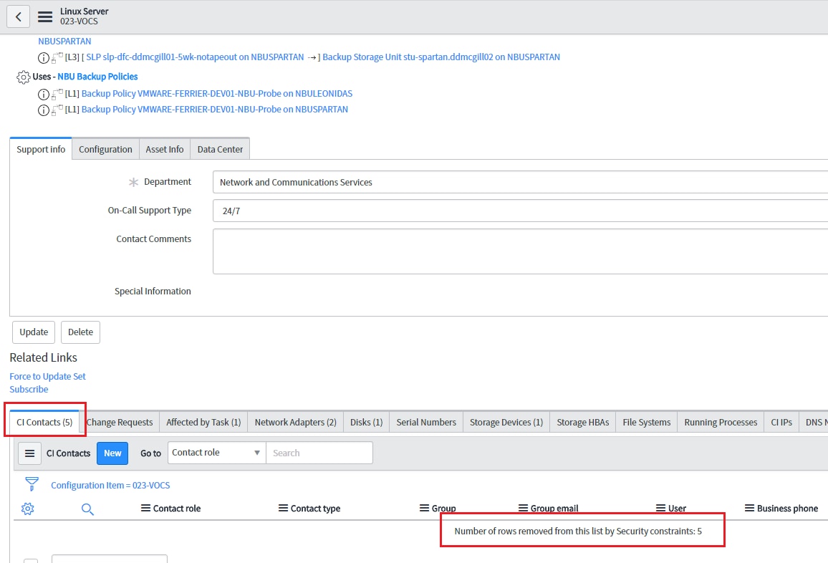Open relationship icon beside the L3 SLP row
Screen dimensions: 828x563
(x=57, y=57)
